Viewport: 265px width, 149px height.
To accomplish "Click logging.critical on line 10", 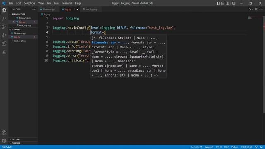I will click(67, 60).
